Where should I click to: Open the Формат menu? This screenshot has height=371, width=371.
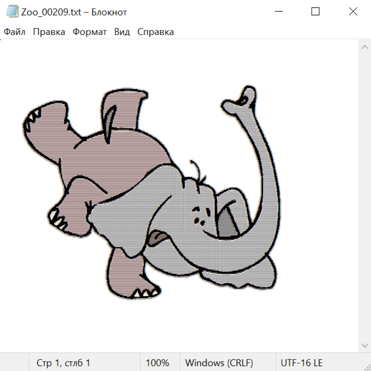pos(89,32)
